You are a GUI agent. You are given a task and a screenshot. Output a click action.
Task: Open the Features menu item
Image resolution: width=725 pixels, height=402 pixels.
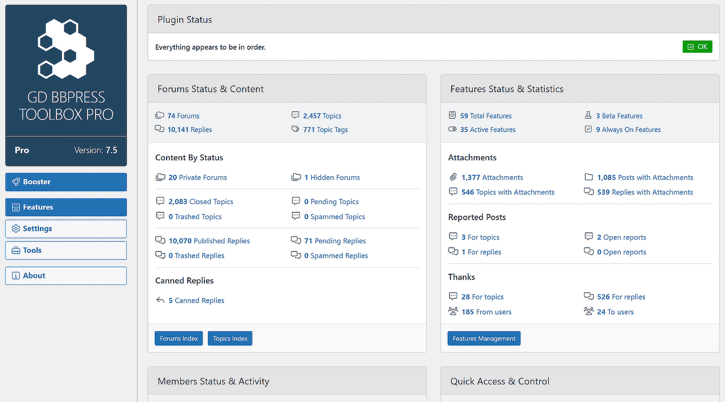[66, 207]
